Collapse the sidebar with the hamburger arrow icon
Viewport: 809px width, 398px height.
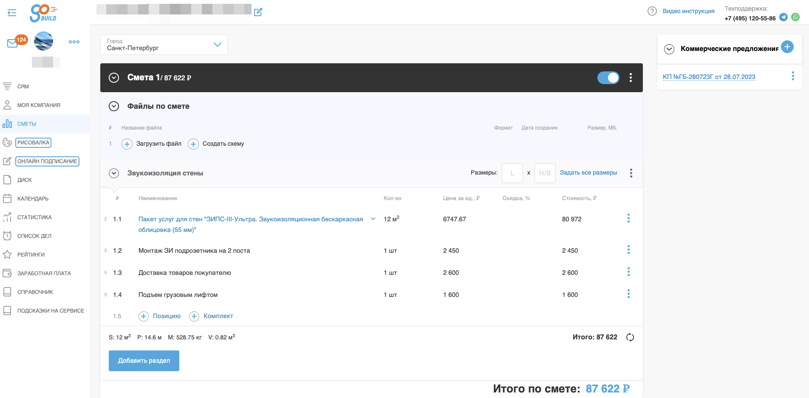[12, 13]
